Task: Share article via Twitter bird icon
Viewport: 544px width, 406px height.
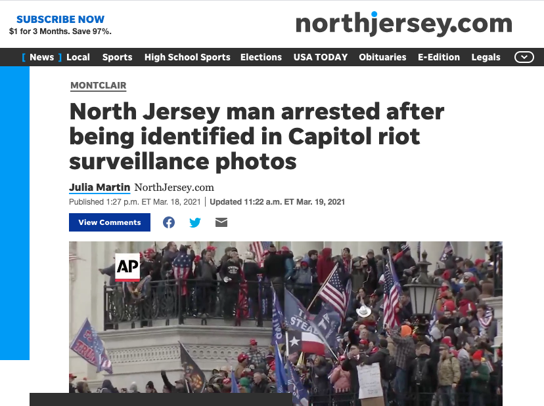Action: [195, 222]
